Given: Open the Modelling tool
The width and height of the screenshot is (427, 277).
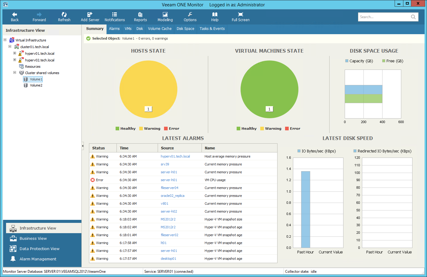Looking at the screenshot, I should pyautogui.click(x=165, y=17).
